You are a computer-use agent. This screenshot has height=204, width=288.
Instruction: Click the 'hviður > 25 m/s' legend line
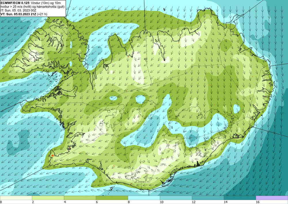pyautogui.click(x=33, y=7)
